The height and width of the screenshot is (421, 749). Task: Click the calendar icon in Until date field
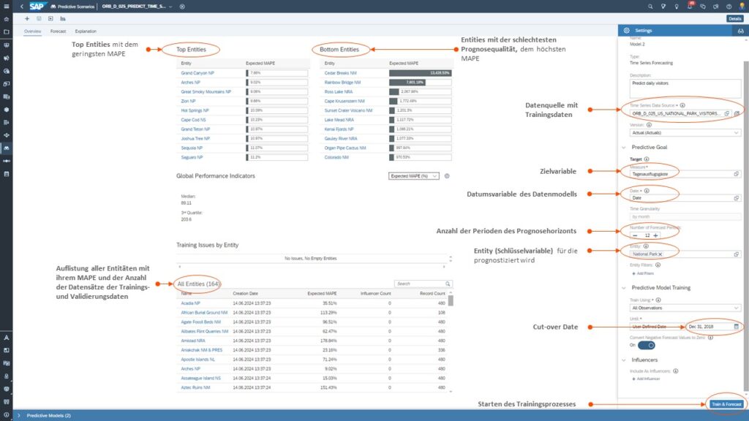[737, 326]
